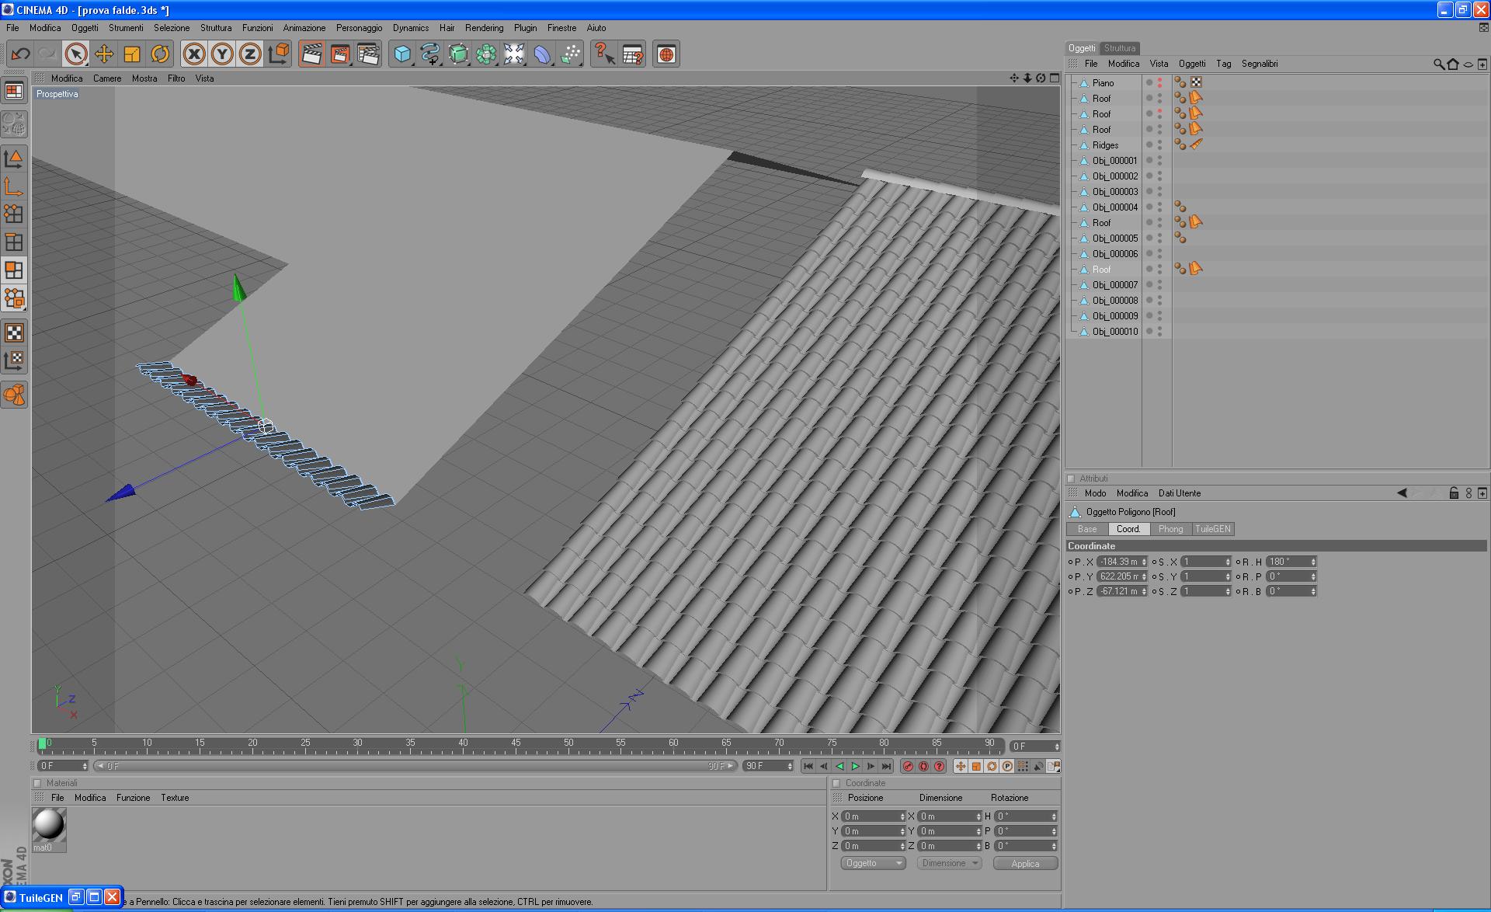Add a cube primitive object

[x=402, y=54]
